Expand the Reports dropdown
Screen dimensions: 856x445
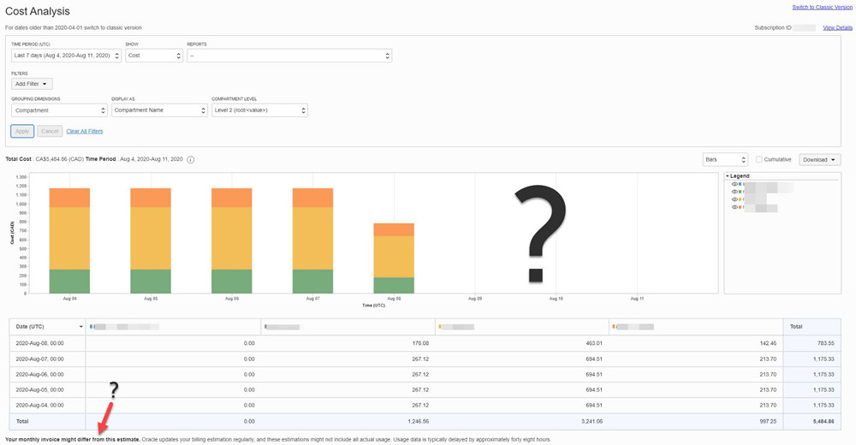coord(288,56)
